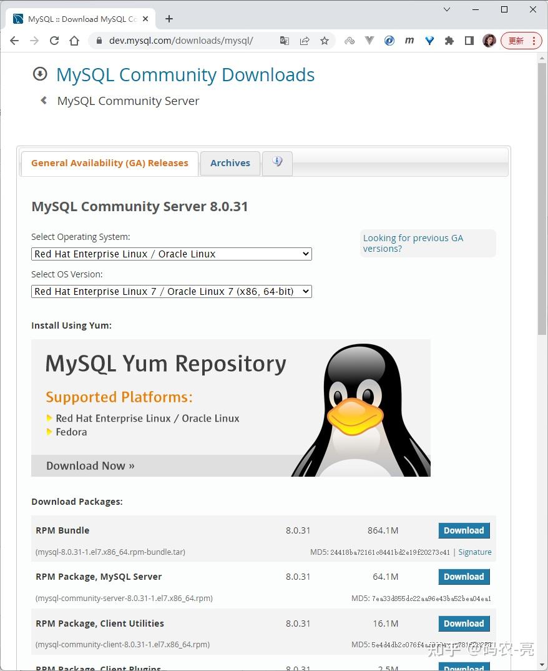Screen dimensions: 548x671
Task: Open the metamask-style 'm' extension icon
Action: (409, 40)
